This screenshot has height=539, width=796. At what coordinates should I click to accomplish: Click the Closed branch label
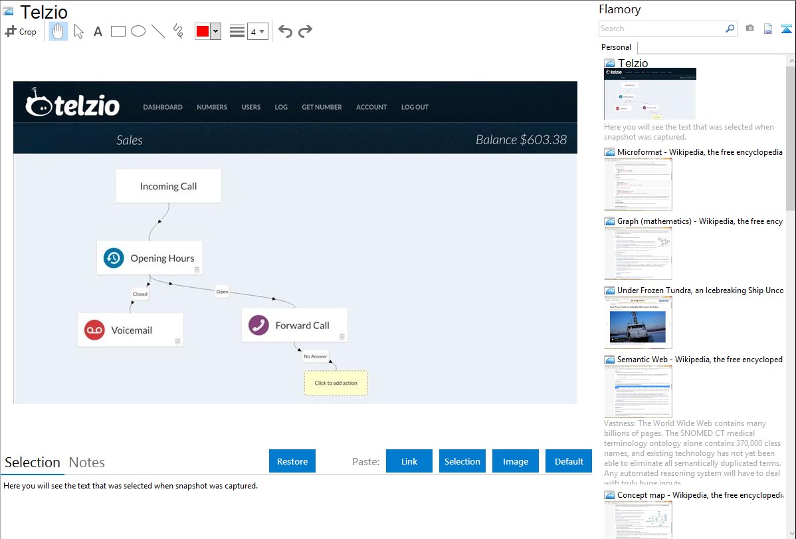coord(140,294)
